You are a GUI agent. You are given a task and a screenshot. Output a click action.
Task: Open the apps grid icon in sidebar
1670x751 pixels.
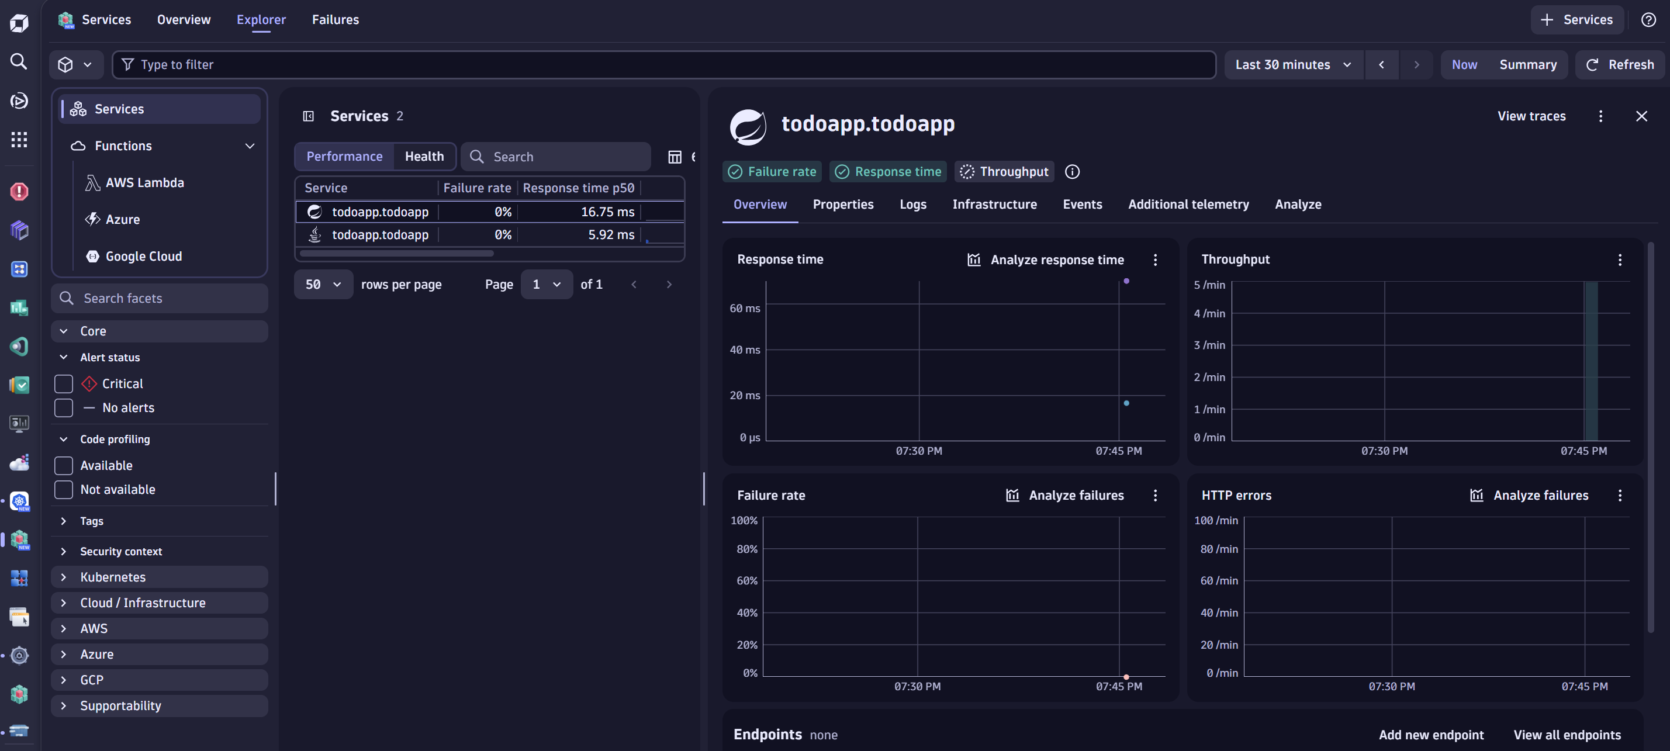point(19,139)
